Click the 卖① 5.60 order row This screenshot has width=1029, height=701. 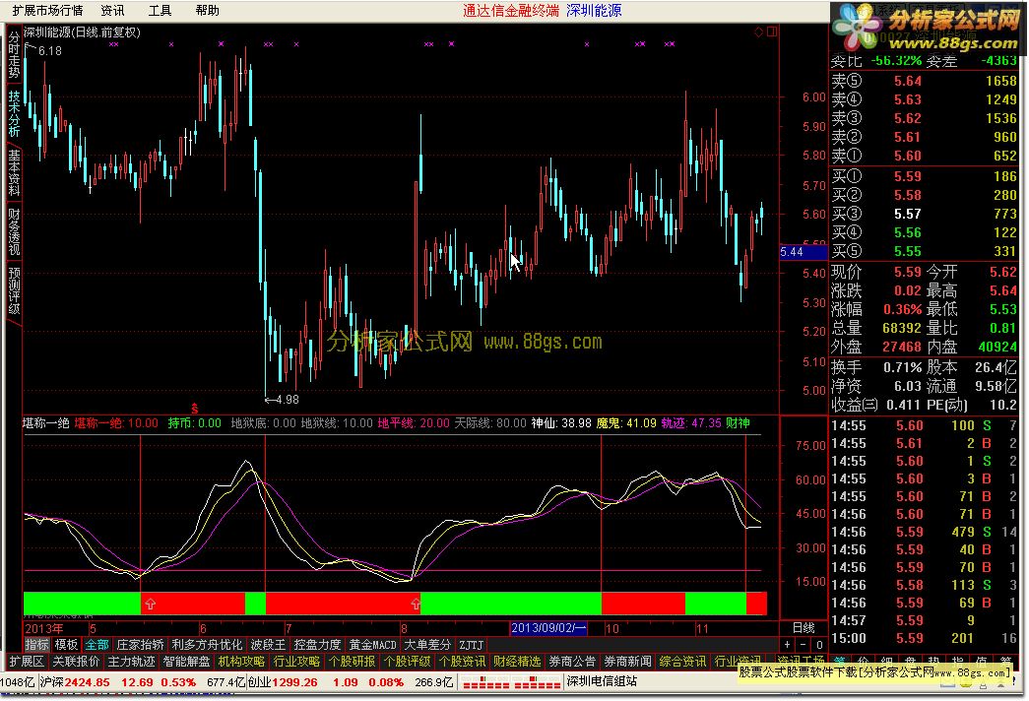[x=924, y=156]
